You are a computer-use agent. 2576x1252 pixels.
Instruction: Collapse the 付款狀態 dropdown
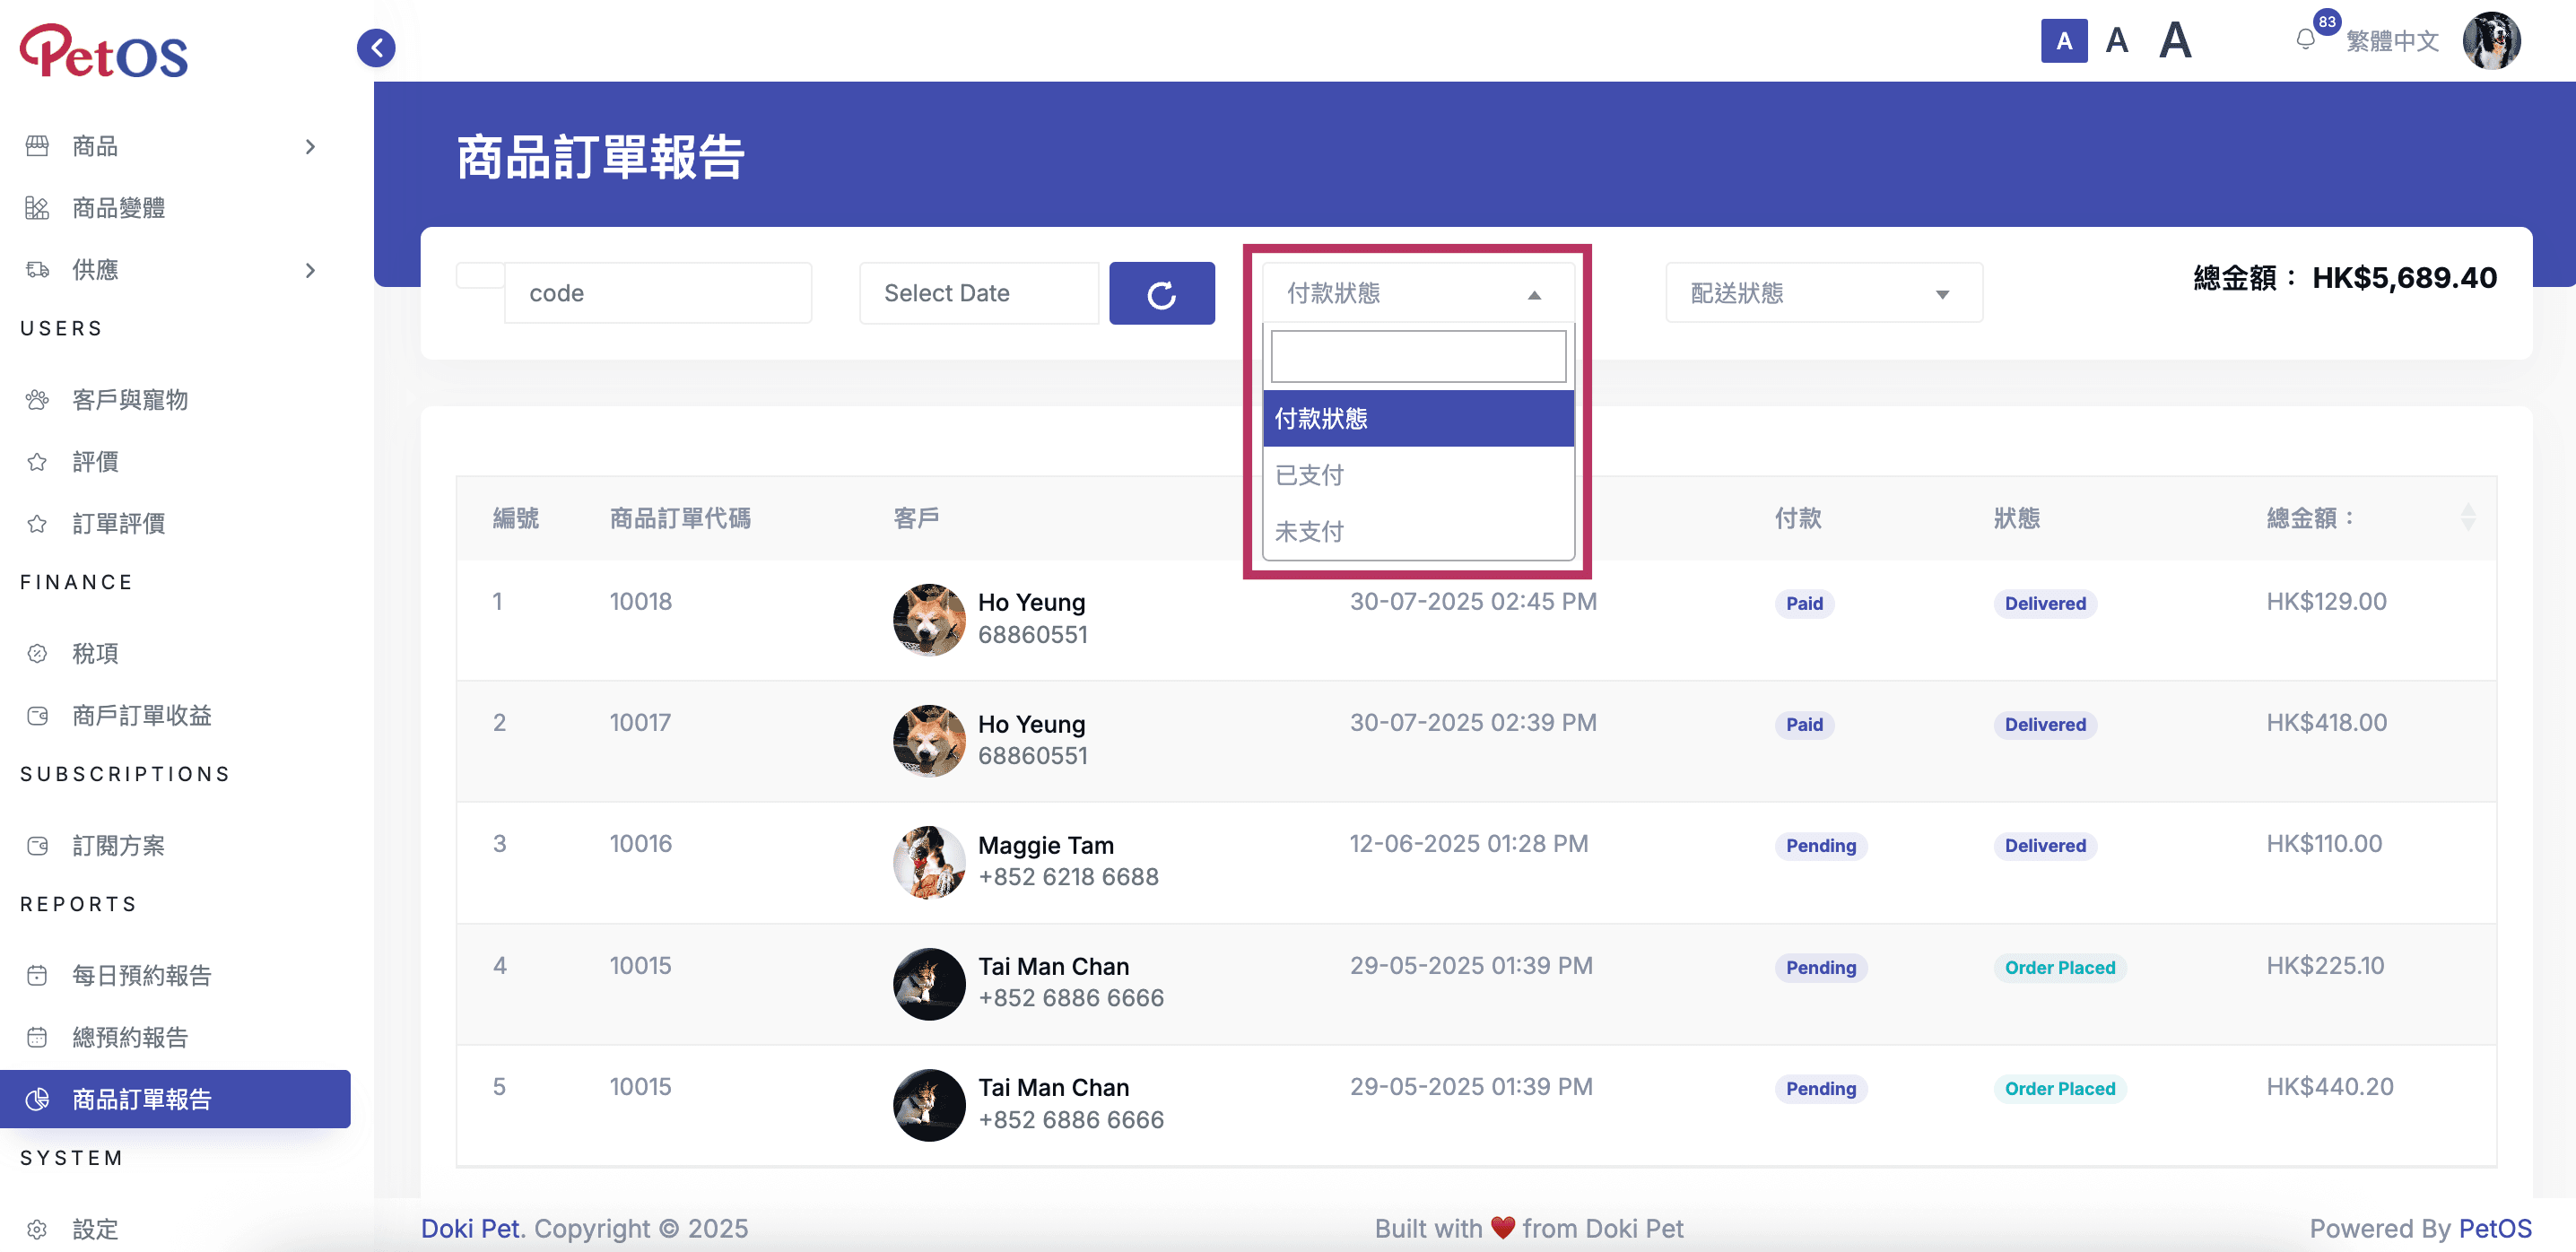click(x=1418, y=293)
